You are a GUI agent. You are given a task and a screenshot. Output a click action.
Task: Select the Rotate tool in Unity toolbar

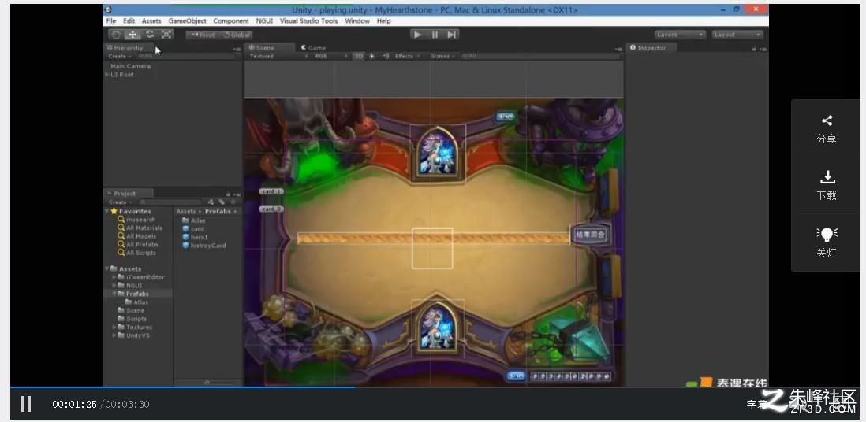[150, 34]
